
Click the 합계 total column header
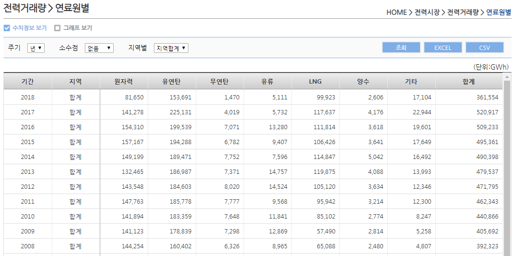[468, 82]
